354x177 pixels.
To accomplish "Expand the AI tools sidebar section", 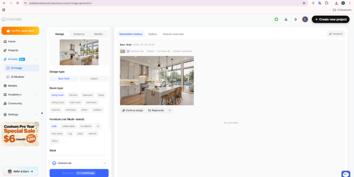I will [36, 59].
